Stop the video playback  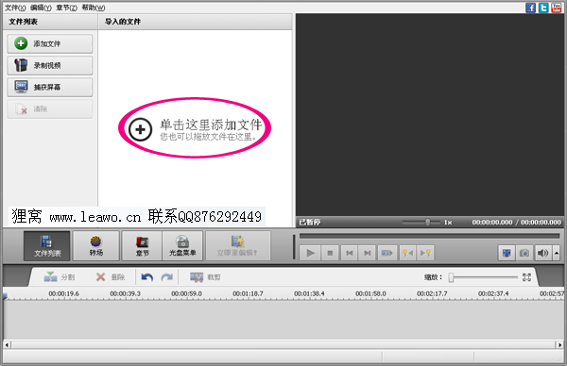(330, 253)
